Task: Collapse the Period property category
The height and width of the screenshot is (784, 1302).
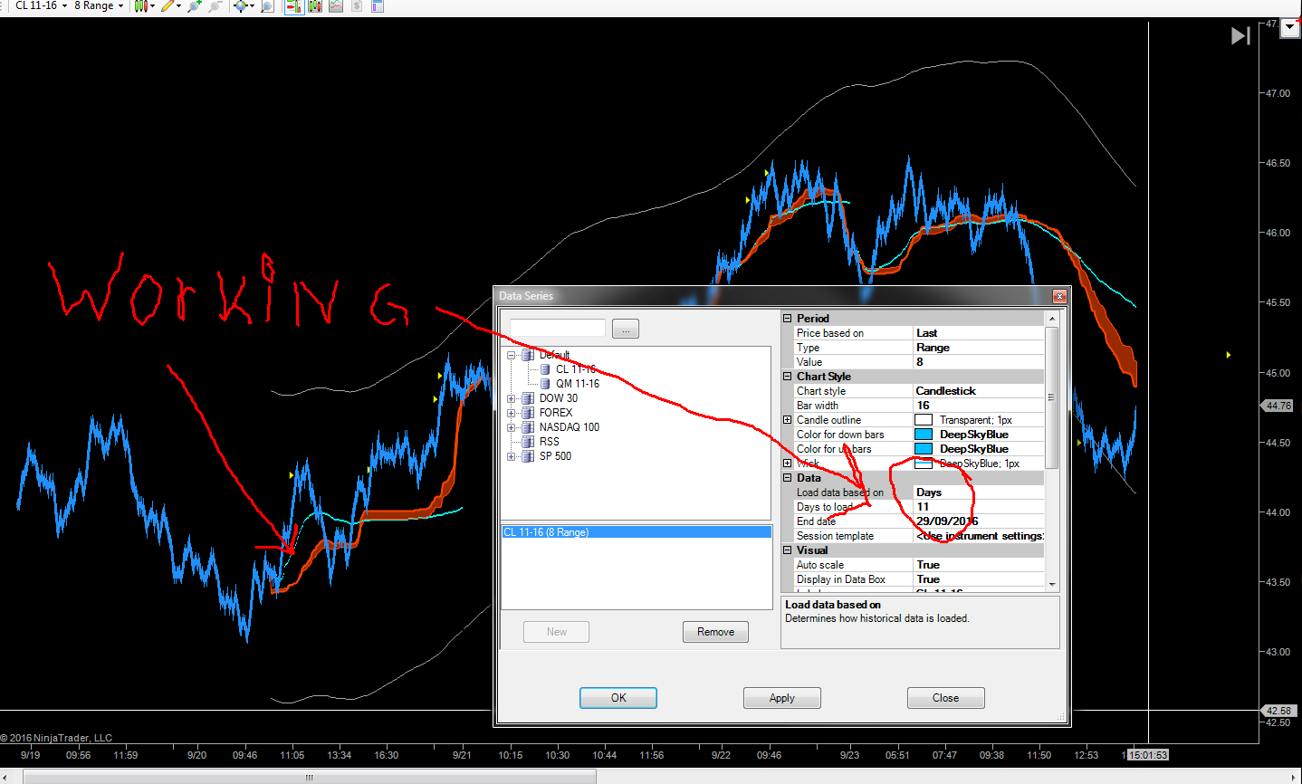Action: pos(788,319)
